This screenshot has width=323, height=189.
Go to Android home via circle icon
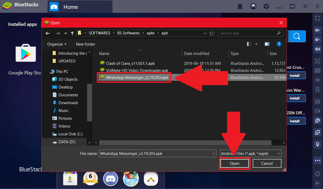click(x=317, y=174)
